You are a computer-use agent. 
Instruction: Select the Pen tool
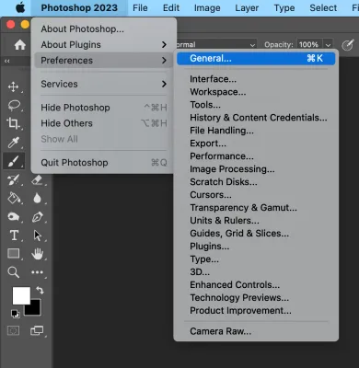point(37,217)
